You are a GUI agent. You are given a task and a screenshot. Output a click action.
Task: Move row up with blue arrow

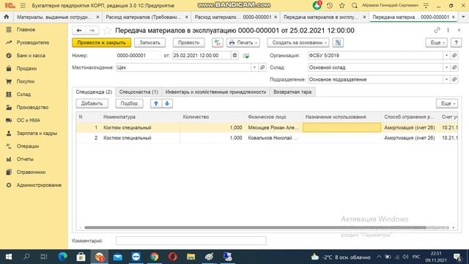pos(156,103)
